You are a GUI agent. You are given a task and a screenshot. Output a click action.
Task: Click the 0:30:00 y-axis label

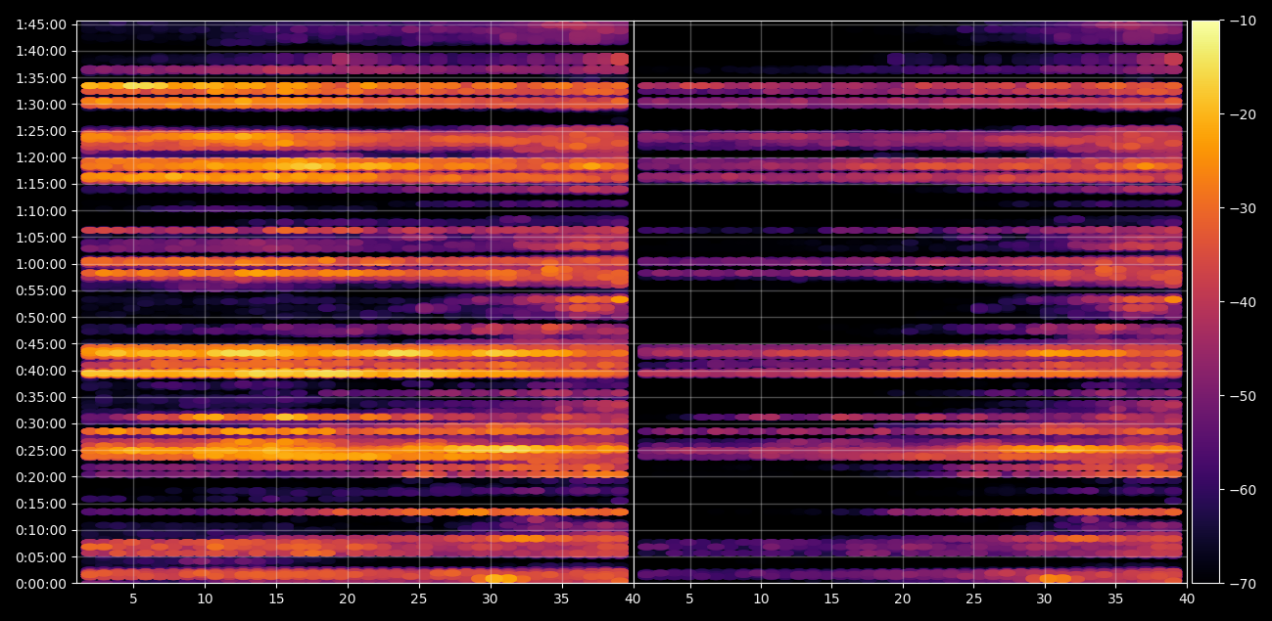point(41,423)
